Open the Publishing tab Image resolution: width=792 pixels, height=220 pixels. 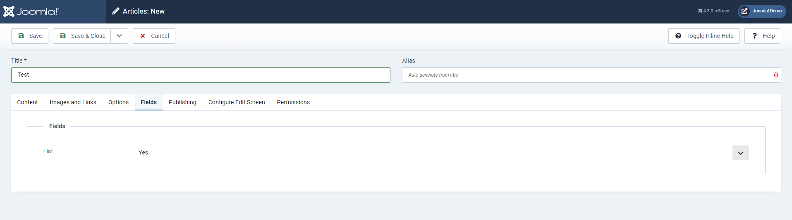tap(182, 102)
